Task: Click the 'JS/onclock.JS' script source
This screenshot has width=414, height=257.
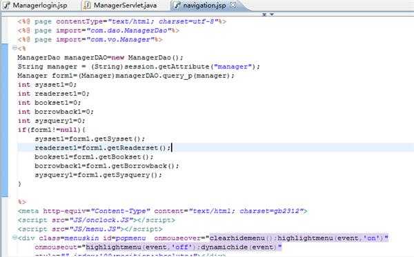Action: 101,220
